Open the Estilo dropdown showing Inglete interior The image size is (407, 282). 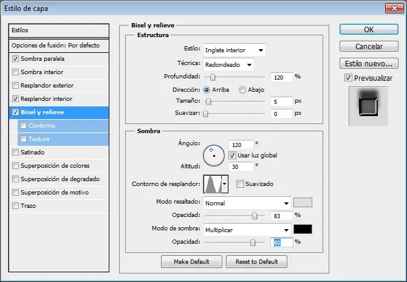point(234,50)
